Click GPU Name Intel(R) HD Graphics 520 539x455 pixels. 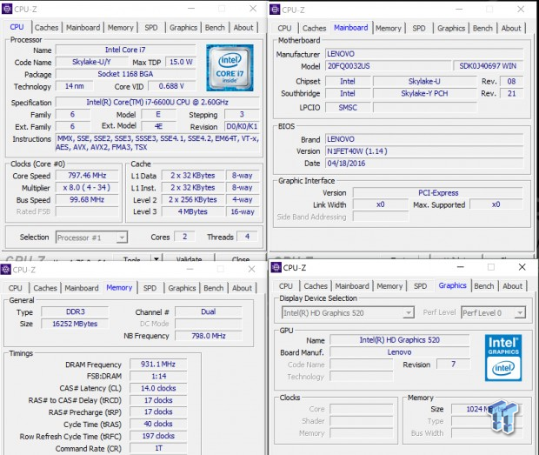pos(399,340)
